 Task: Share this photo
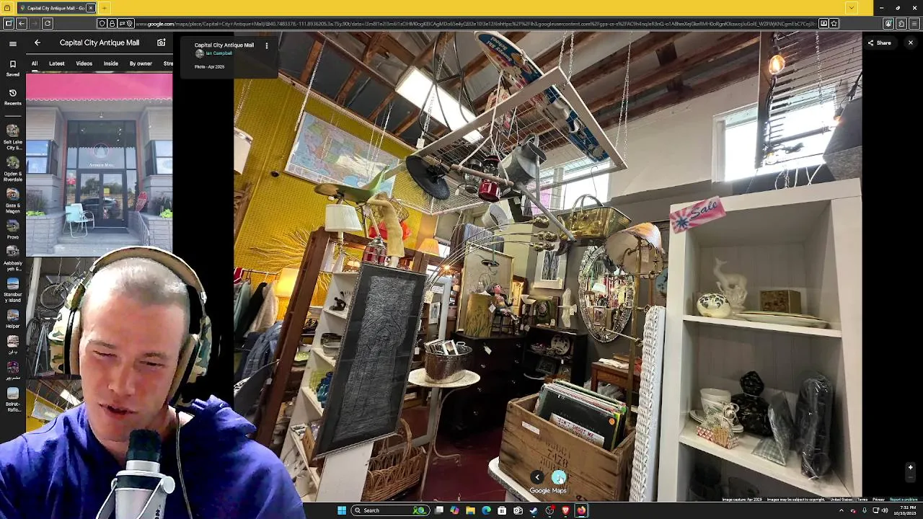click(x=879, y=43)
